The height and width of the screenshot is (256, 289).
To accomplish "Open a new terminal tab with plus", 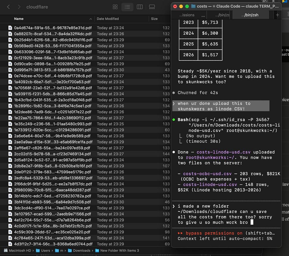I will 277,15.
